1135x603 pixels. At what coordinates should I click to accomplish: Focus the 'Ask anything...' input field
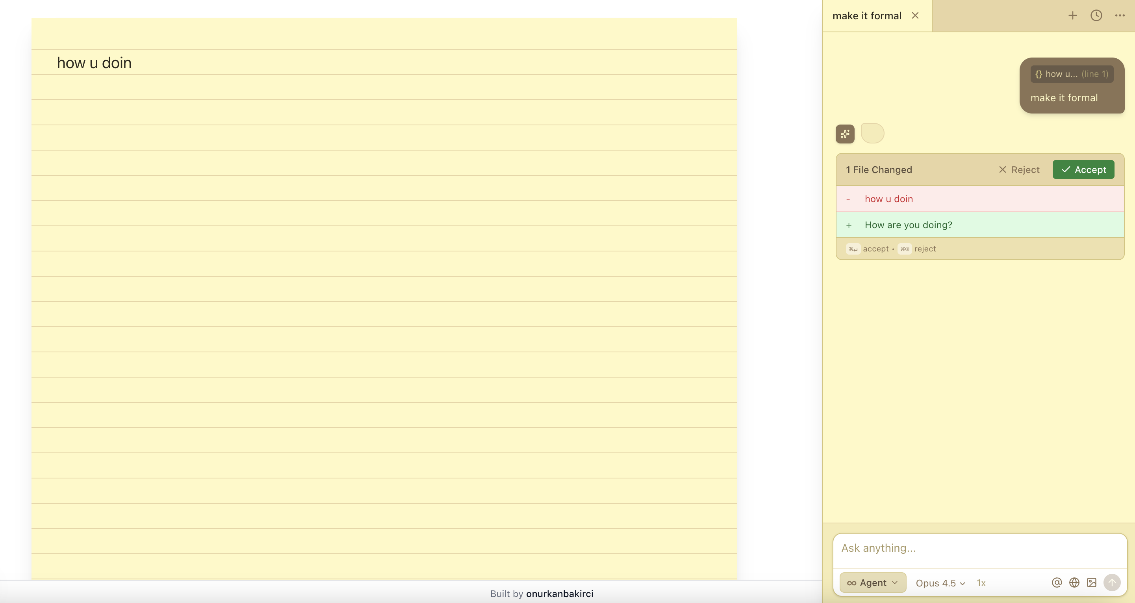(979, 548)
